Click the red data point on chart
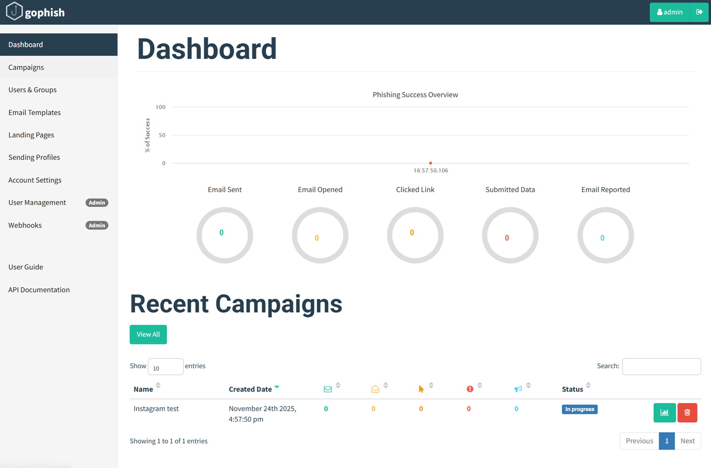 (430, 163)
